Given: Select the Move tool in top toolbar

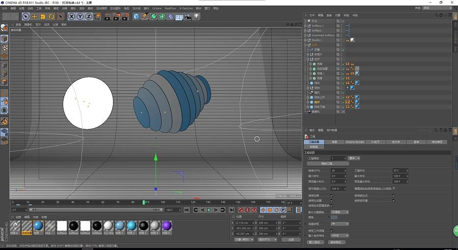Looking at the screenshot, I should coord(34,16).
